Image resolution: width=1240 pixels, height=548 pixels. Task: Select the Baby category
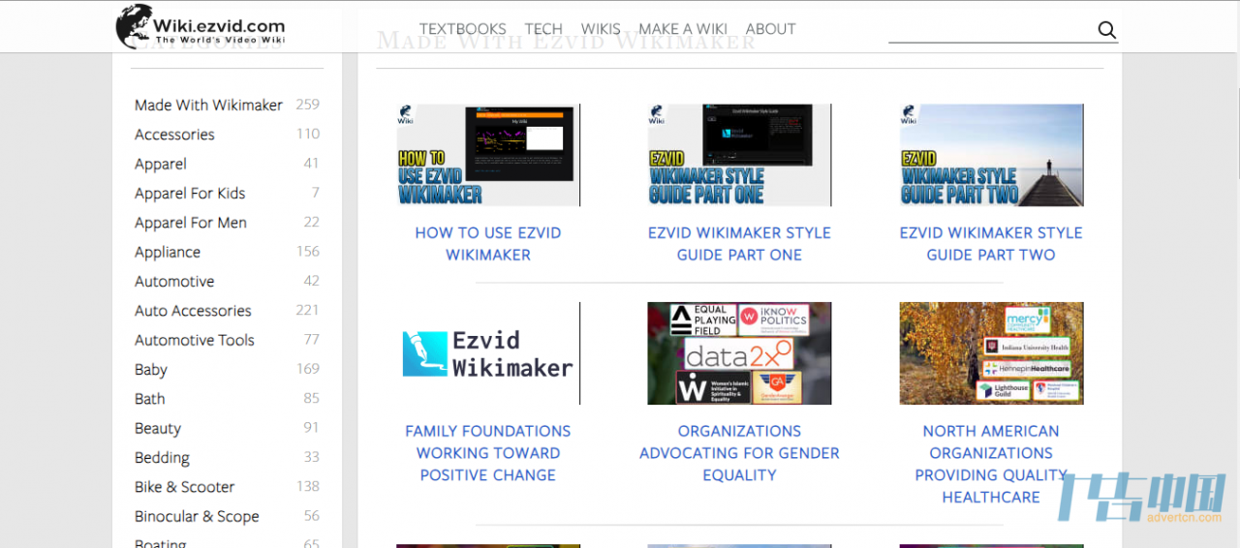[151, 370]
